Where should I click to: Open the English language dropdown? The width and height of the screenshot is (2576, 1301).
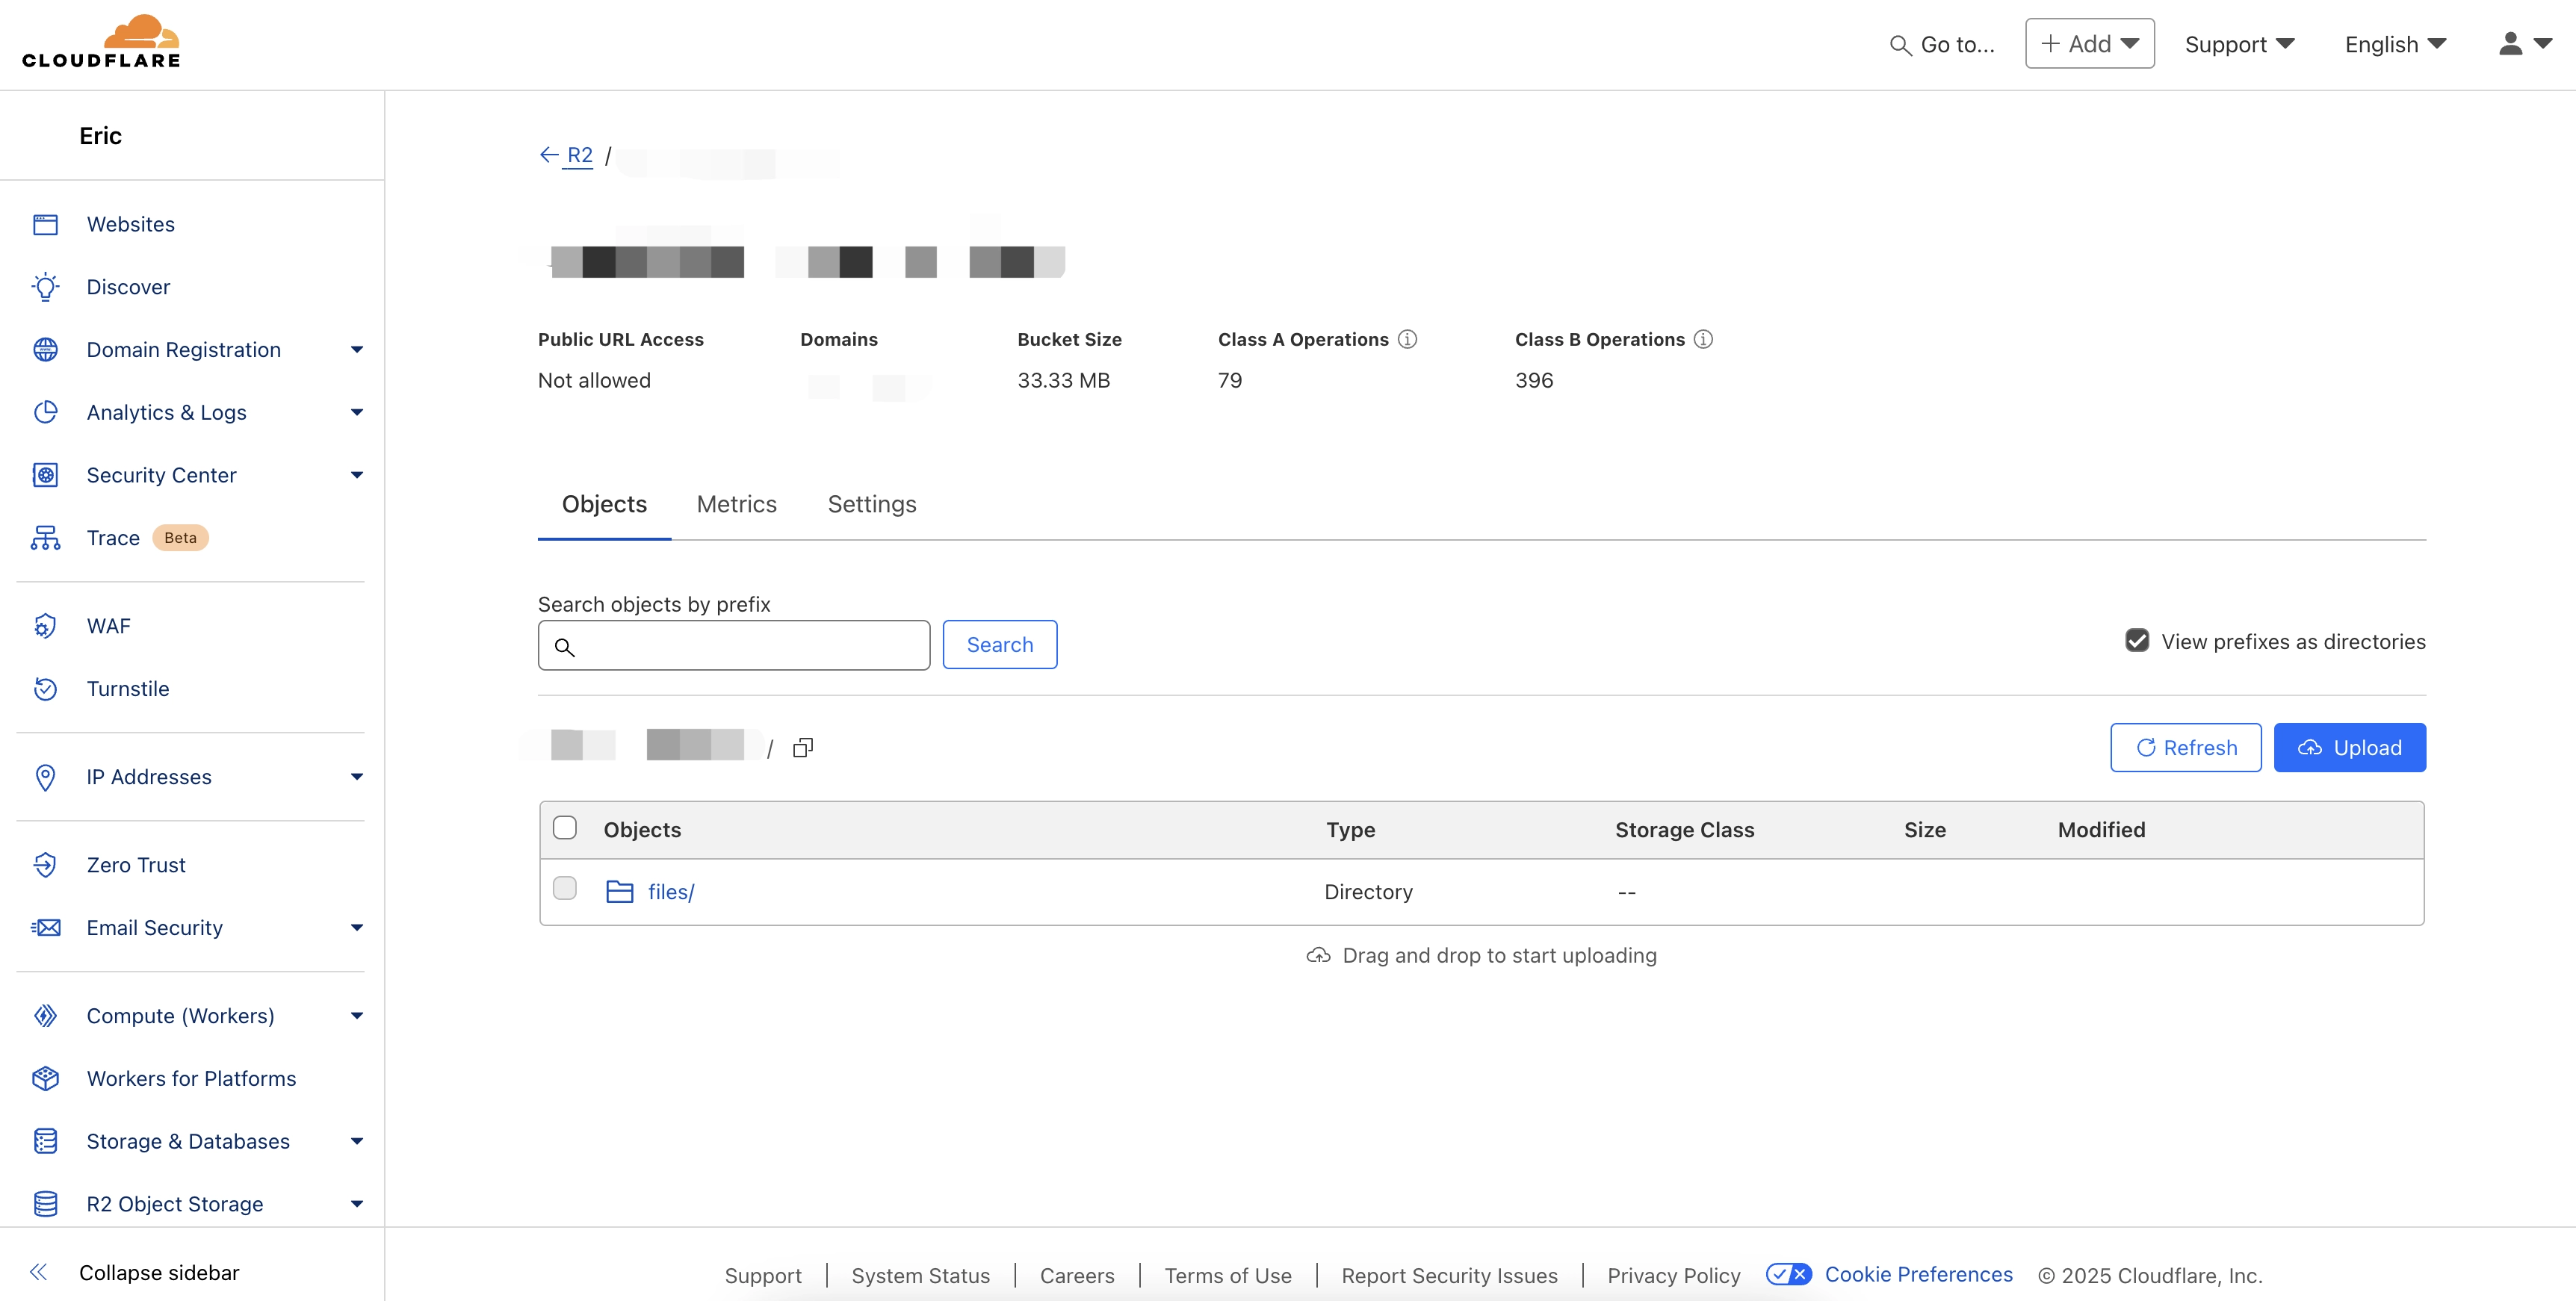click(2395, 45)
